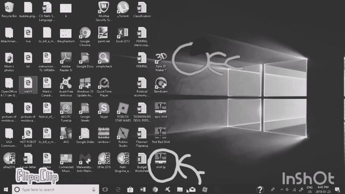Viewport: 345px width, 194px height.
Task: Select the UFile 2016 shortcut
Action: 103,161
